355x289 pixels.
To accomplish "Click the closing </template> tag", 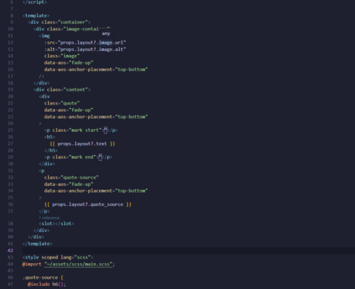I will [37, 244].
